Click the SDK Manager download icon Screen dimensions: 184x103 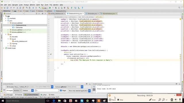point(79,8)
